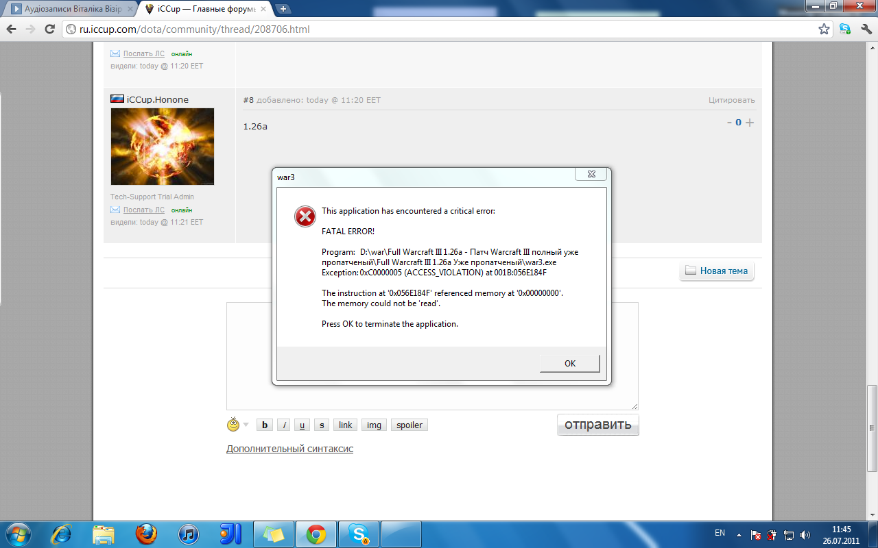Click the Новая тема button
878x548 pixels.
point(717,271)
